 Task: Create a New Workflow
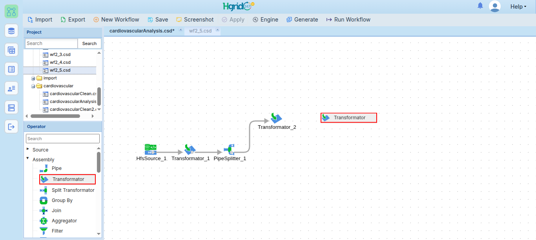(116, 20)
